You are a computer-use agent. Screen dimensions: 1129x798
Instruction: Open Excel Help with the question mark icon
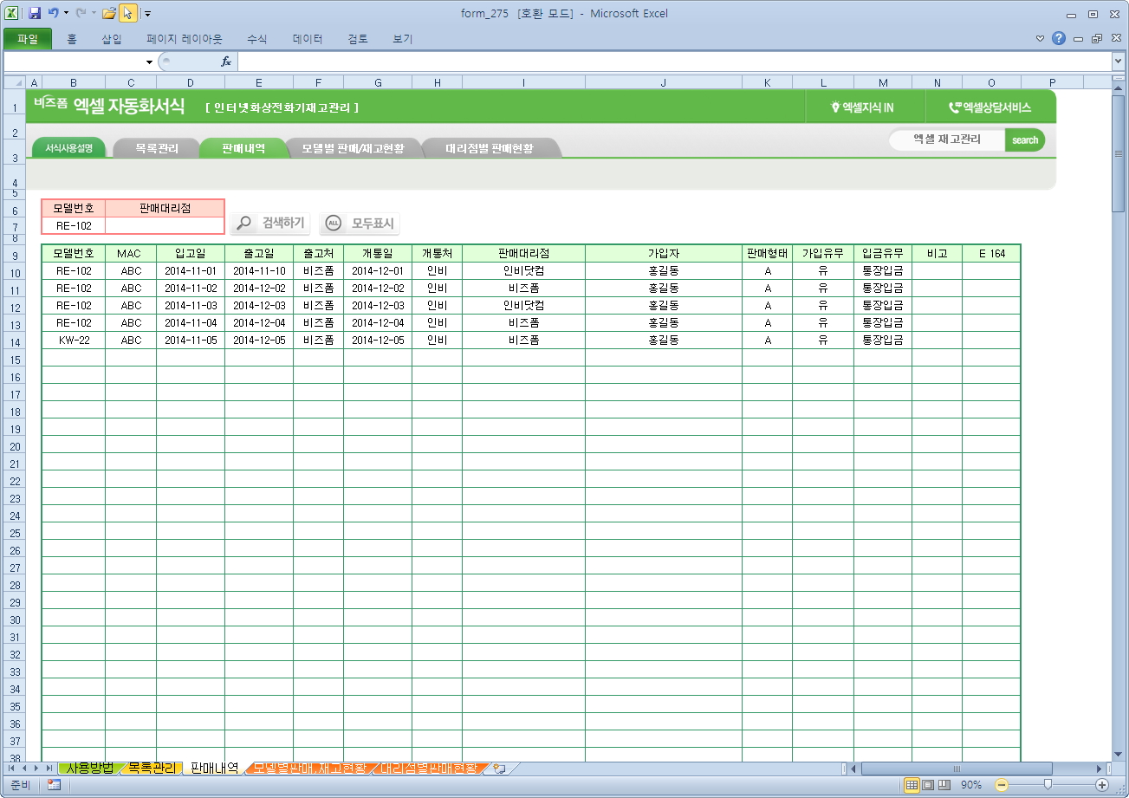coord(1059,39)
